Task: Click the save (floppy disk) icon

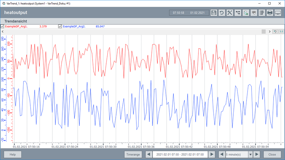Action: point(213,13)
